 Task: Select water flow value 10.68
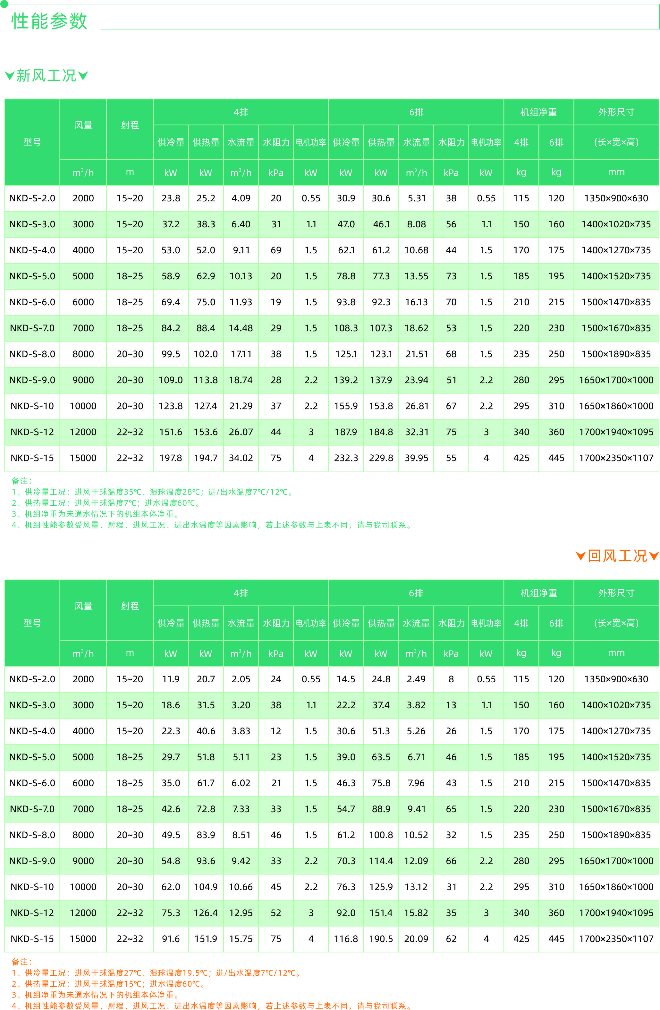tap(416, 250)
